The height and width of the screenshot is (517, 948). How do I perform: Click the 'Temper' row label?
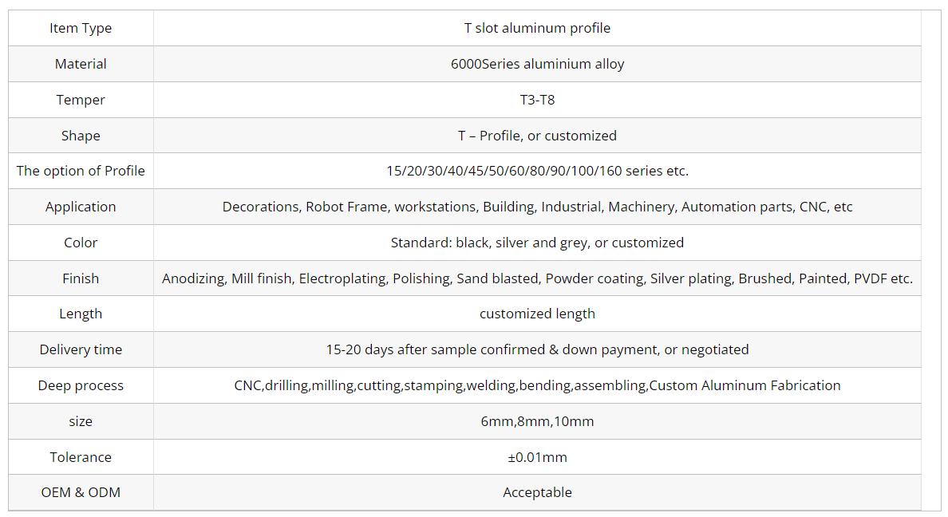tap(81, 100)
